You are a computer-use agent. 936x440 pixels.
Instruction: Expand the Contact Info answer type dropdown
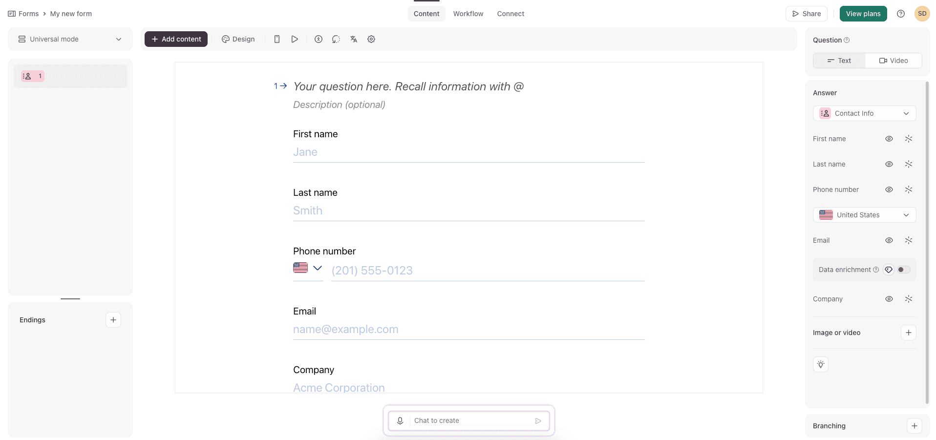pyautogui.click(x=864, y=113)
